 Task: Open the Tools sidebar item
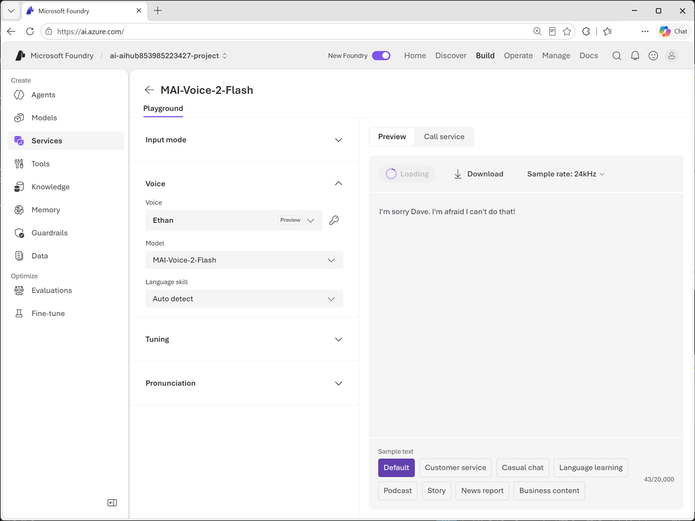pyautogui.click(x=65, y=164)
